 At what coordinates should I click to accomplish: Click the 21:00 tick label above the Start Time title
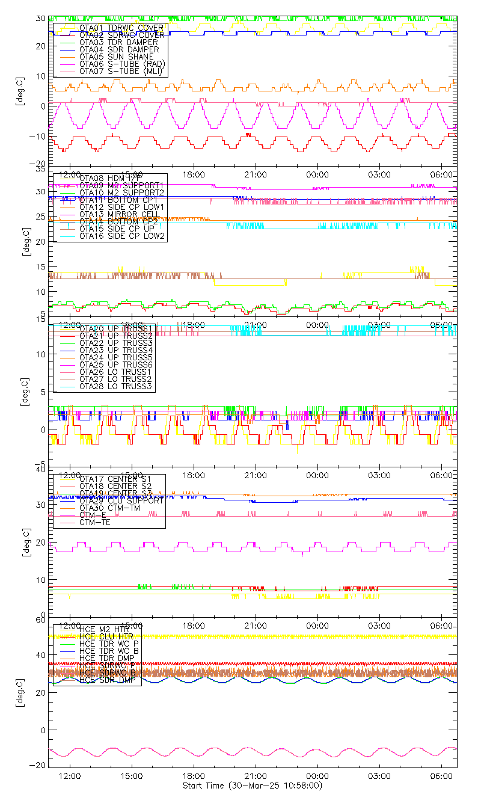pos(256,776)
